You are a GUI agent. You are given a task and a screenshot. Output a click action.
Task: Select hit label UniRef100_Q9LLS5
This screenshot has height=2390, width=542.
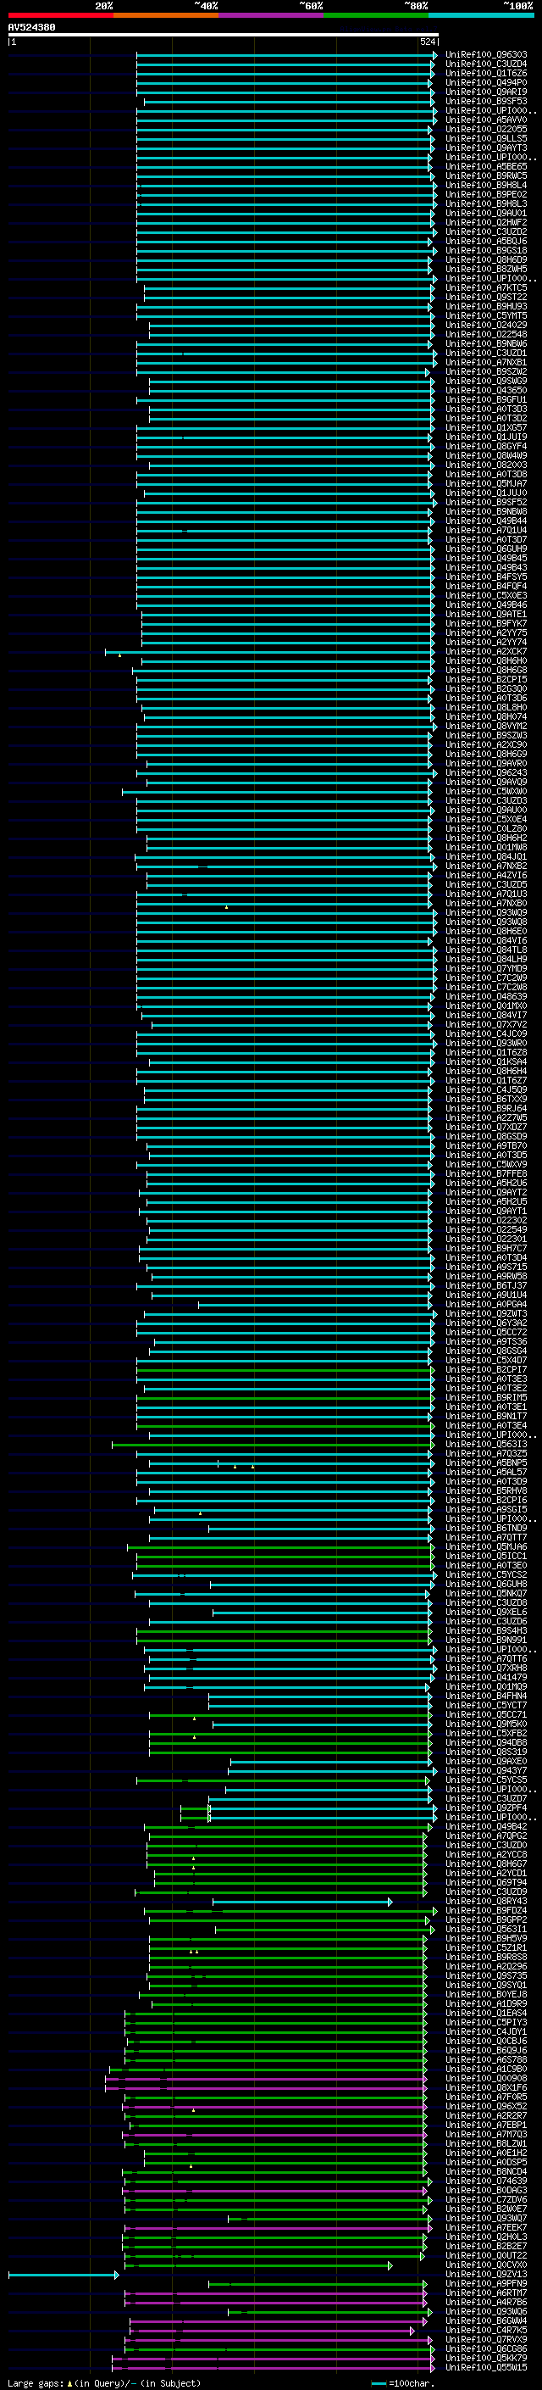(486, 138)
